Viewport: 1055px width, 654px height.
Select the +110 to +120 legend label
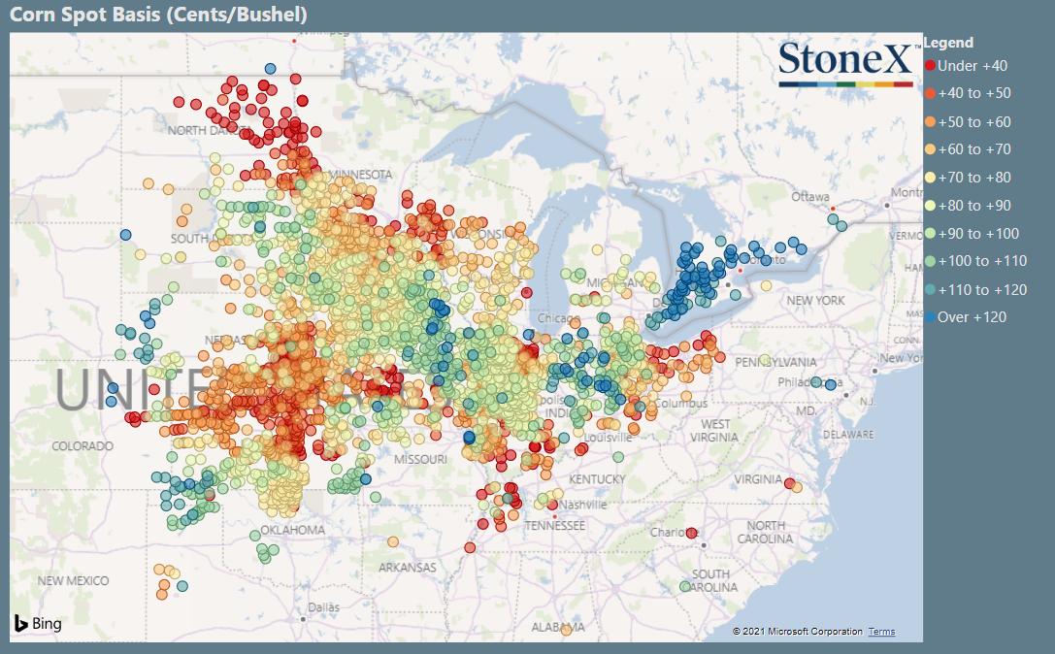982,290
